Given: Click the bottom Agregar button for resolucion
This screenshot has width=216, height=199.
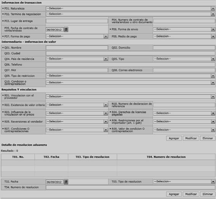Looking at the screenshot, I should [x=174, y=194].
